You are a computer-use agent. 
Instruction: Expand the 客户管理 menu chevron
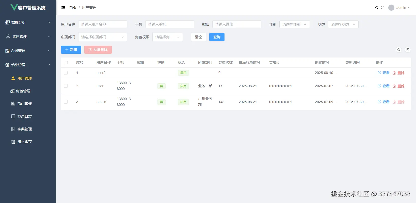pos(49,36)
